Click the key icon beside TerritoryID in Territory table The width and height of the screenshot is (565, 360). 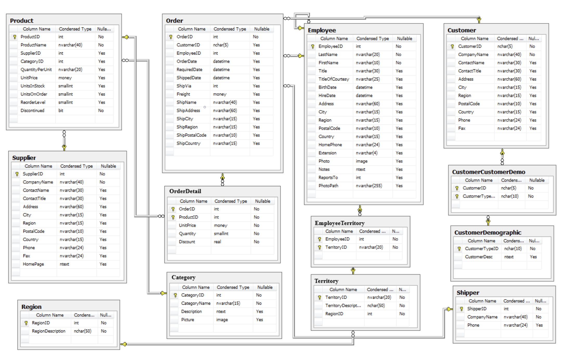(x=319, y=298)
